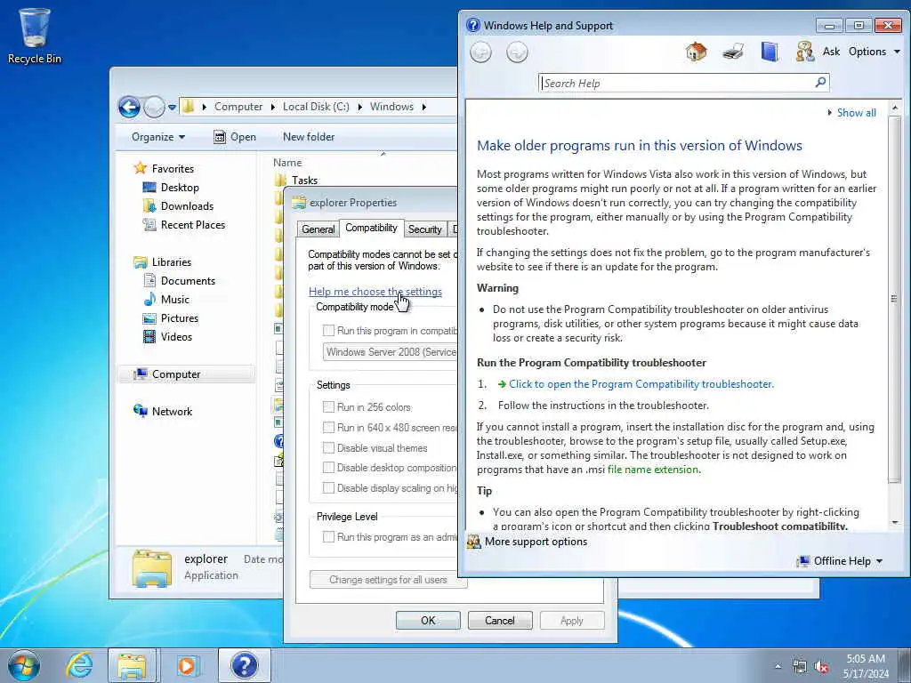Click Help me choose the settings link
Image resolution: width=911 pixels, height=683 pixels.
[x=375, y=292]
